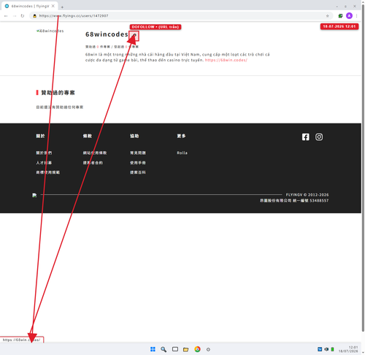Open File Explorer from the taskbar

pyautogui.click(x=186, y=349)
